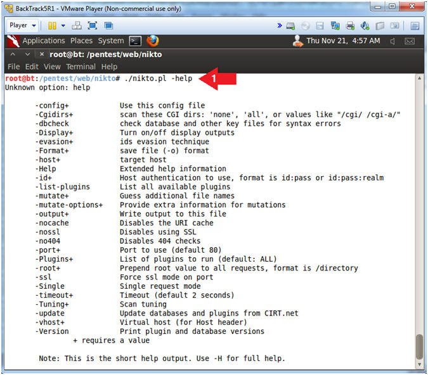Click the volume speaker icon in the panel
The width and height of the screenshot is (428, 375).
(x=392, y=41)
